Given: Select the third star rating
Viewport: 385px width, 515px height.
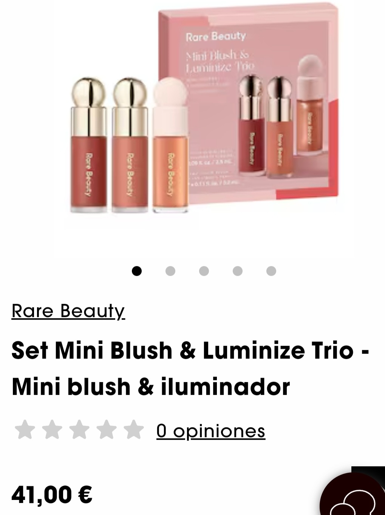Looking at the screenshot, I should (79, 430).
